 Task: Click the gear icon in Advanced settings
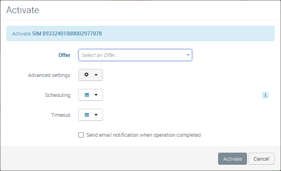click(x=86, y=75)
